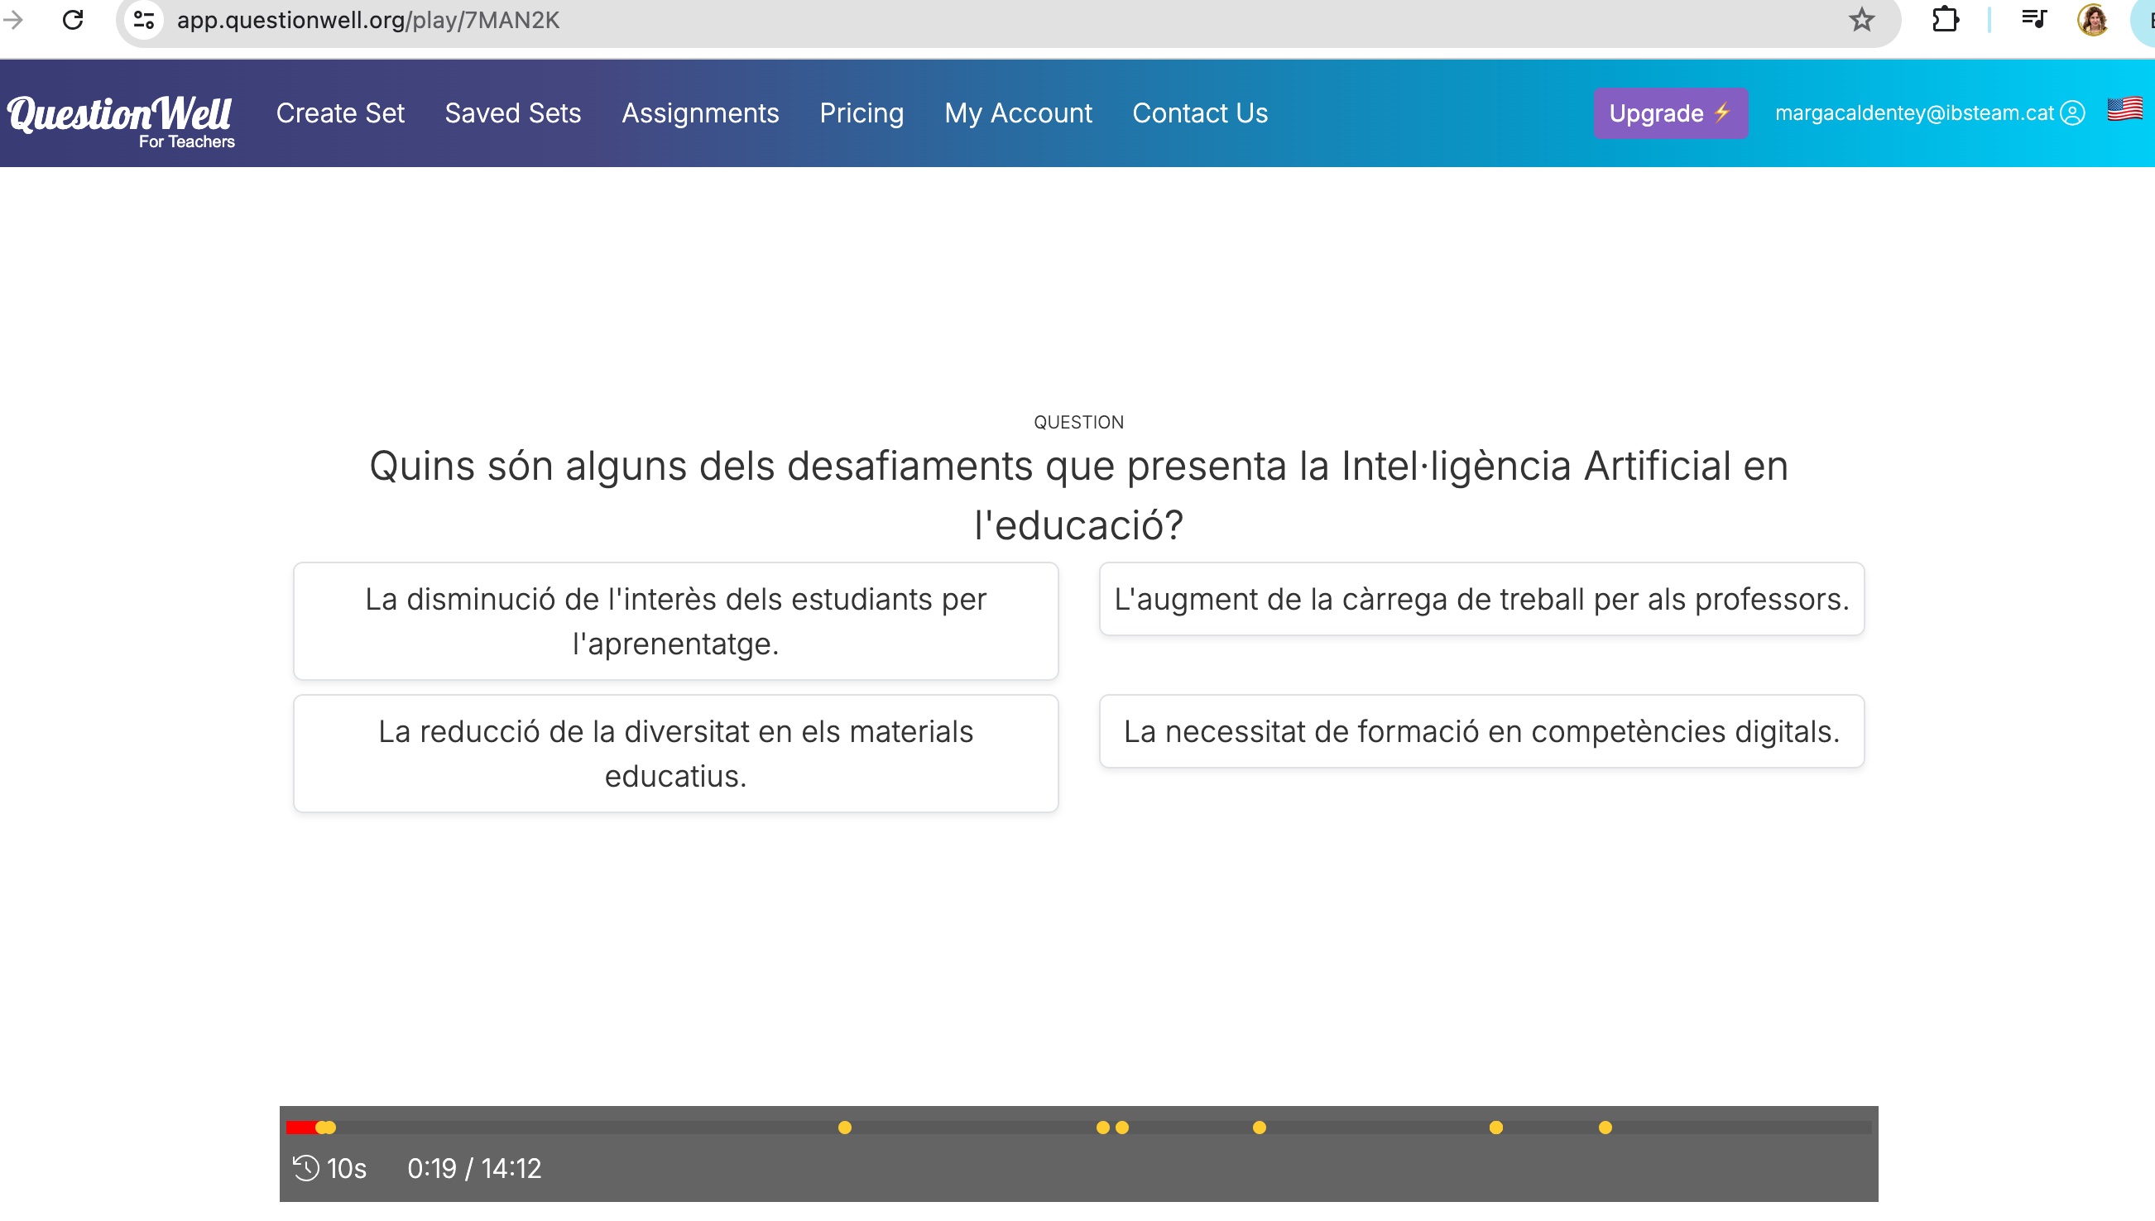Click the QuestionWell logo
The height and width of the screenshot is (1221, 2155).
(121, 115)
